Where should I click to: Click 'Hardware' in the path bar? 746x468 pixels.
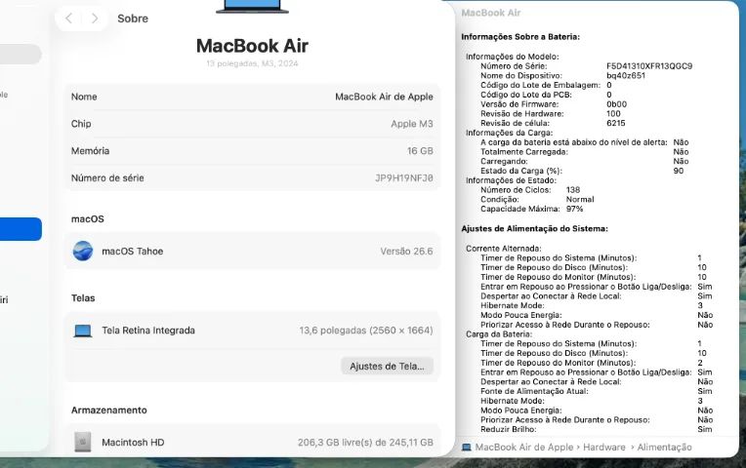tap(604, 448)
